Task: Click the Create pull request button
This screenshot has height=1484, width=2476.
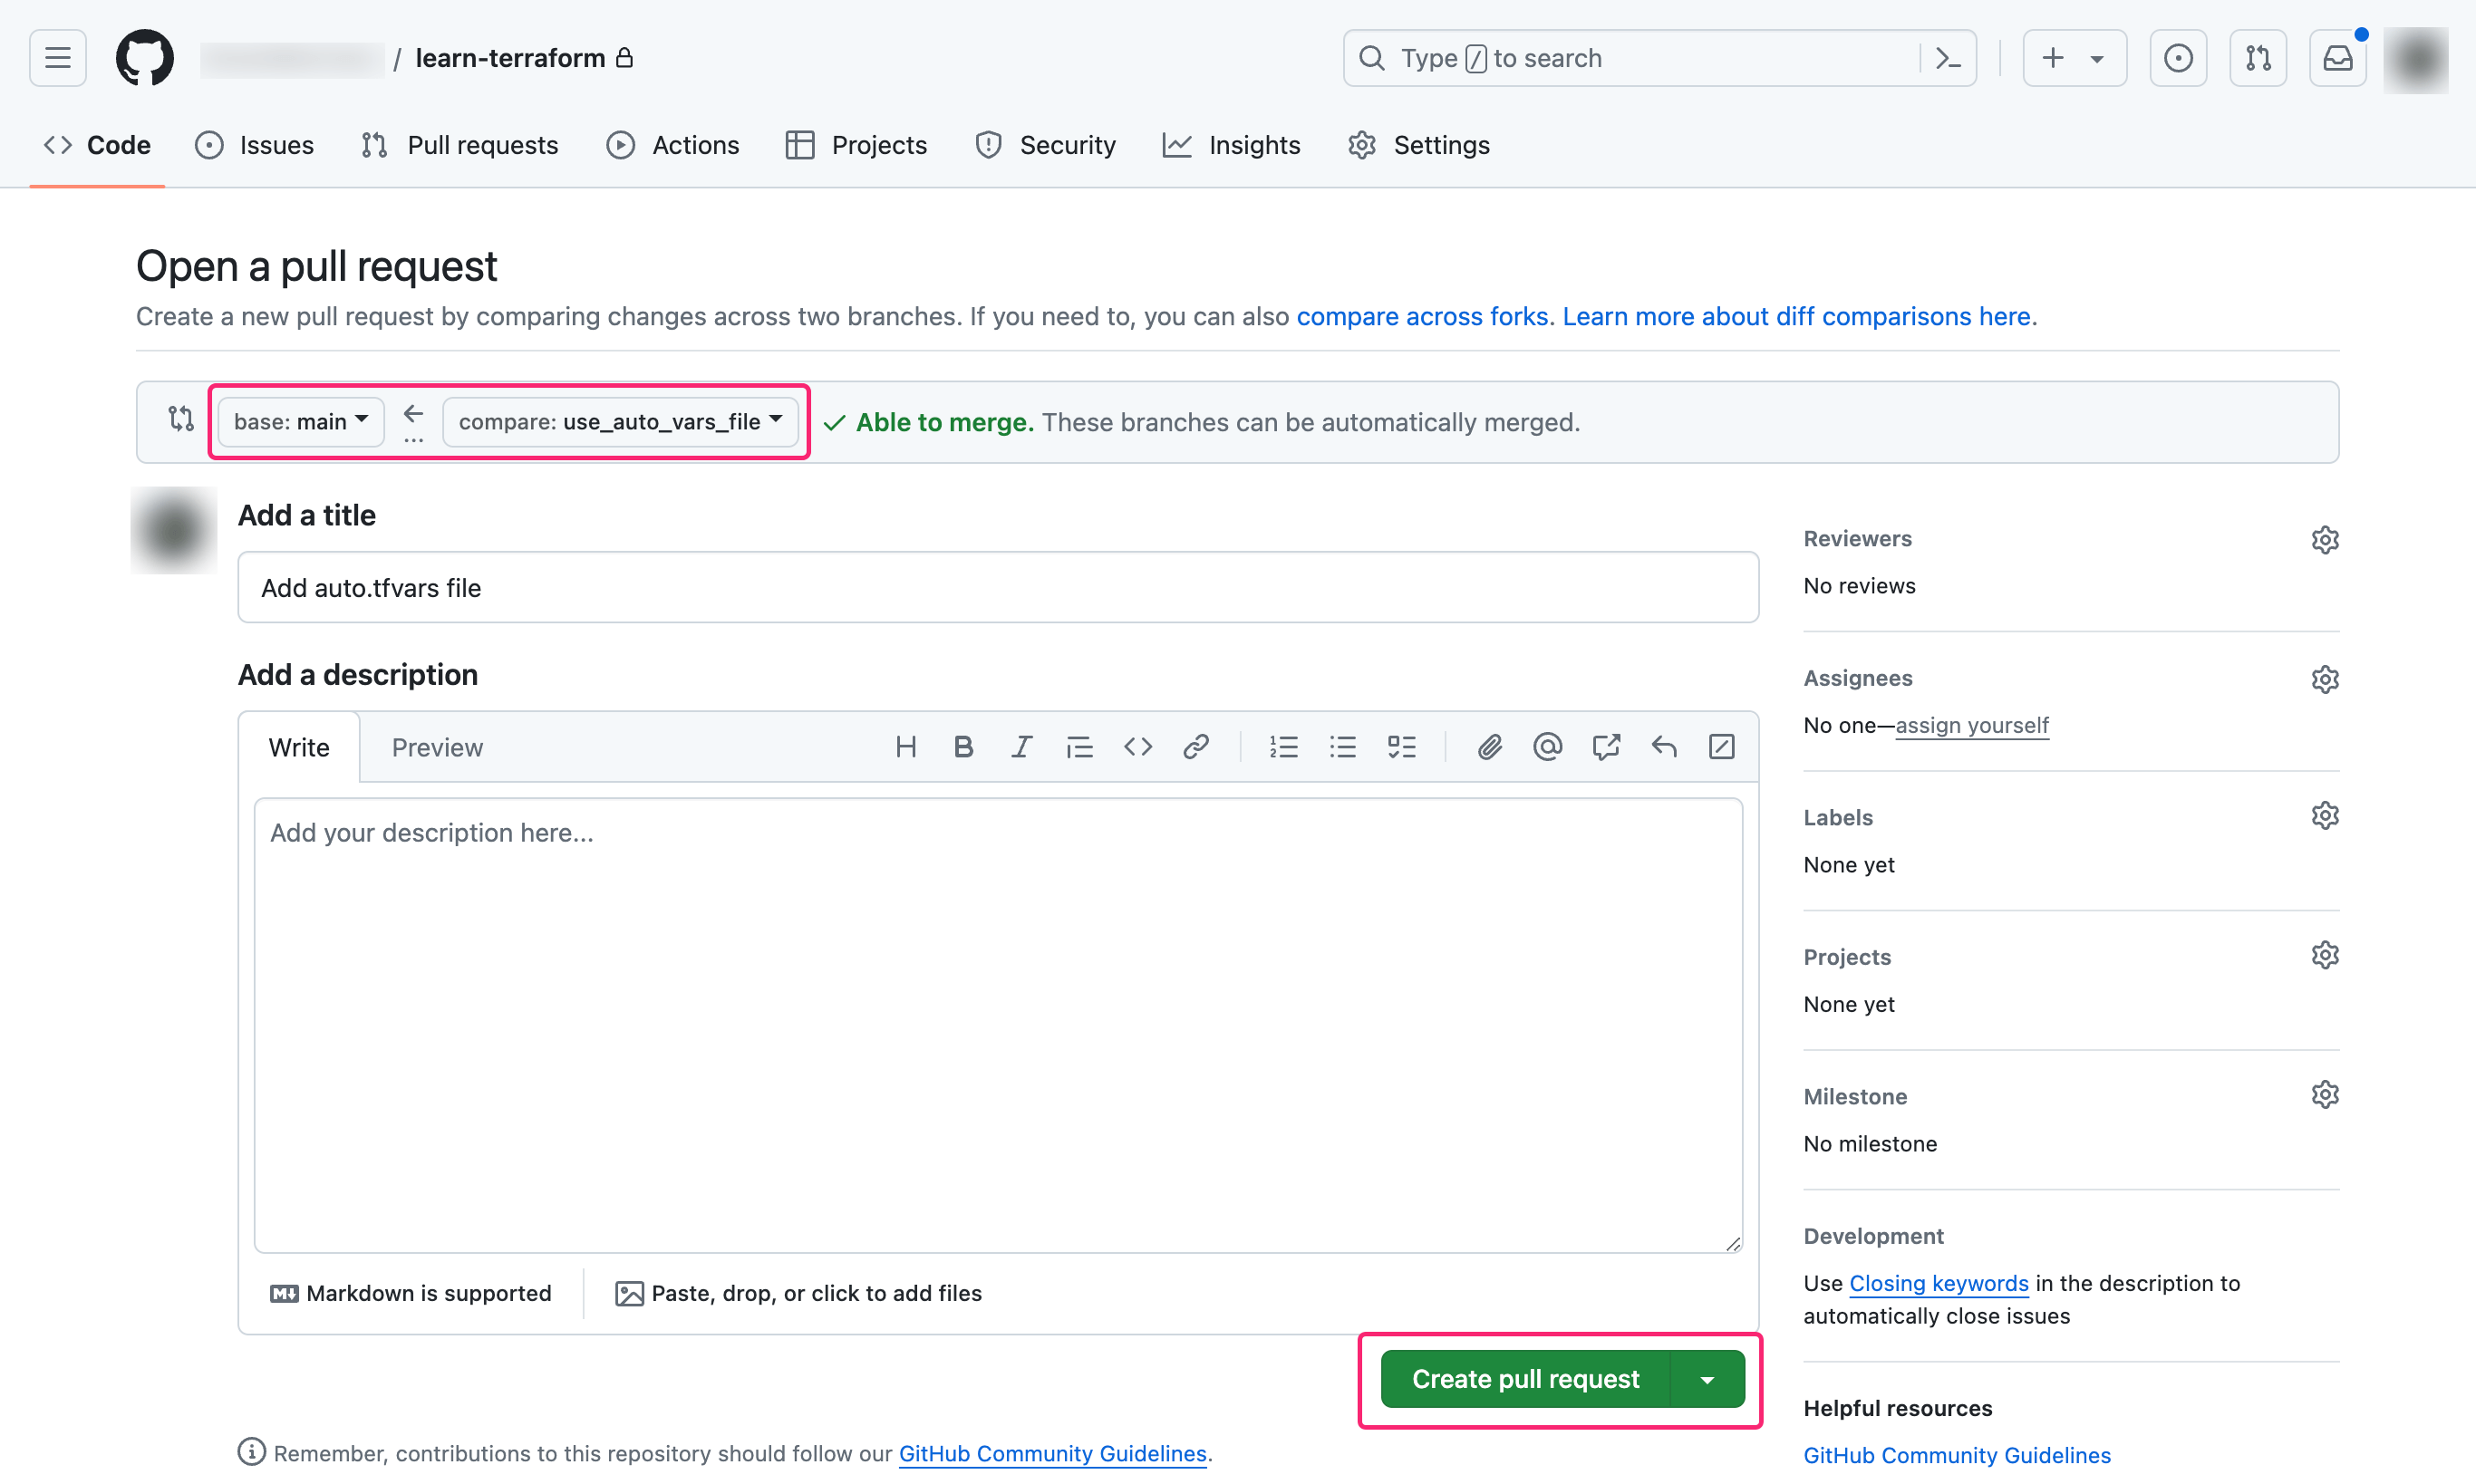Action: pos(1524,1379)
